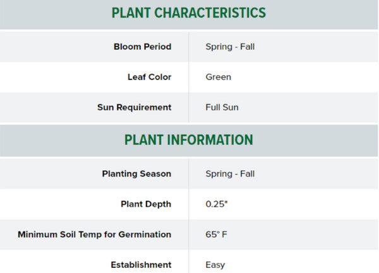Click the 0.25" plant depth value
The width and height of the screenshot is (379, 273).
click(218, 204)
